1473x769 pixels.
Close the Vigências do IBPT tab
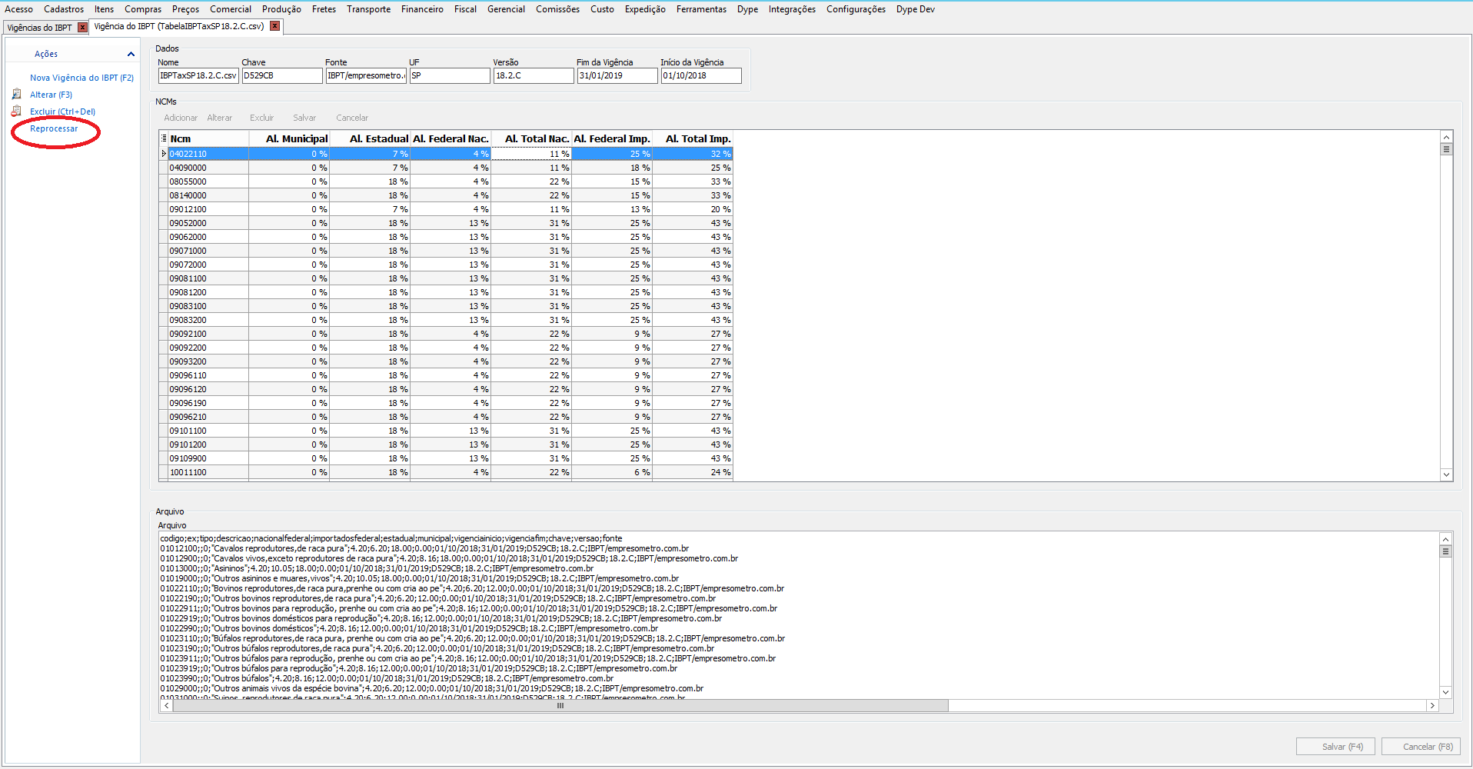click(x=82, y=27)
